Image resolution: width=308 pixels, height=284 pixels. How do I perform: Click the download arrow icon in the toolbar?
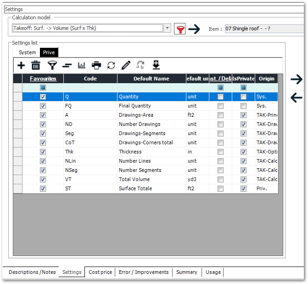click(156, 65)
